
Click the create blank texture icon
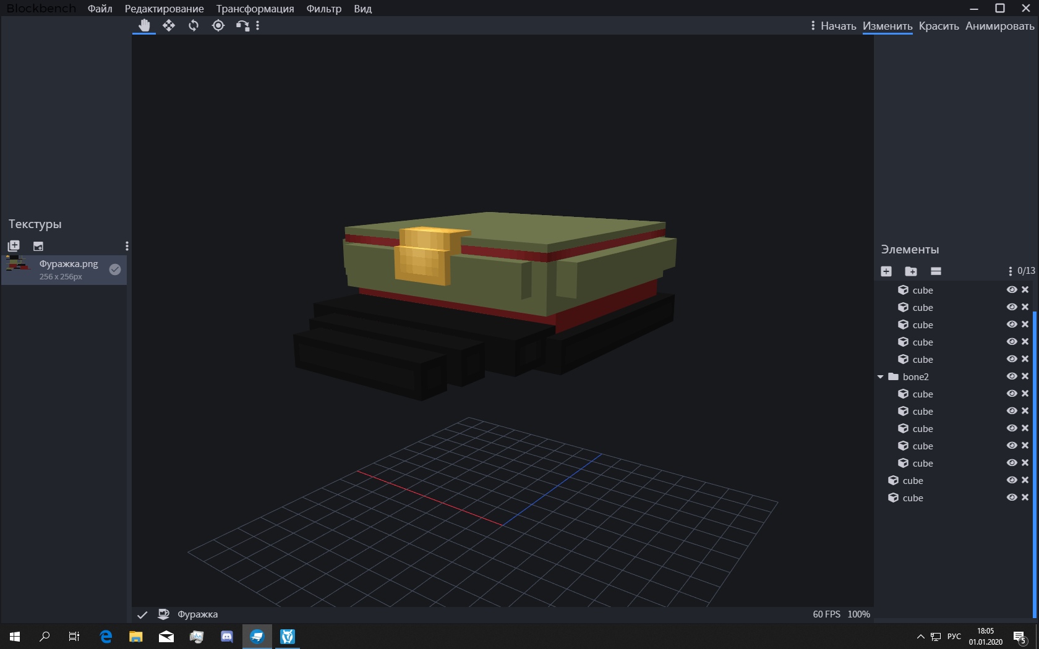[x=38, y=246]
